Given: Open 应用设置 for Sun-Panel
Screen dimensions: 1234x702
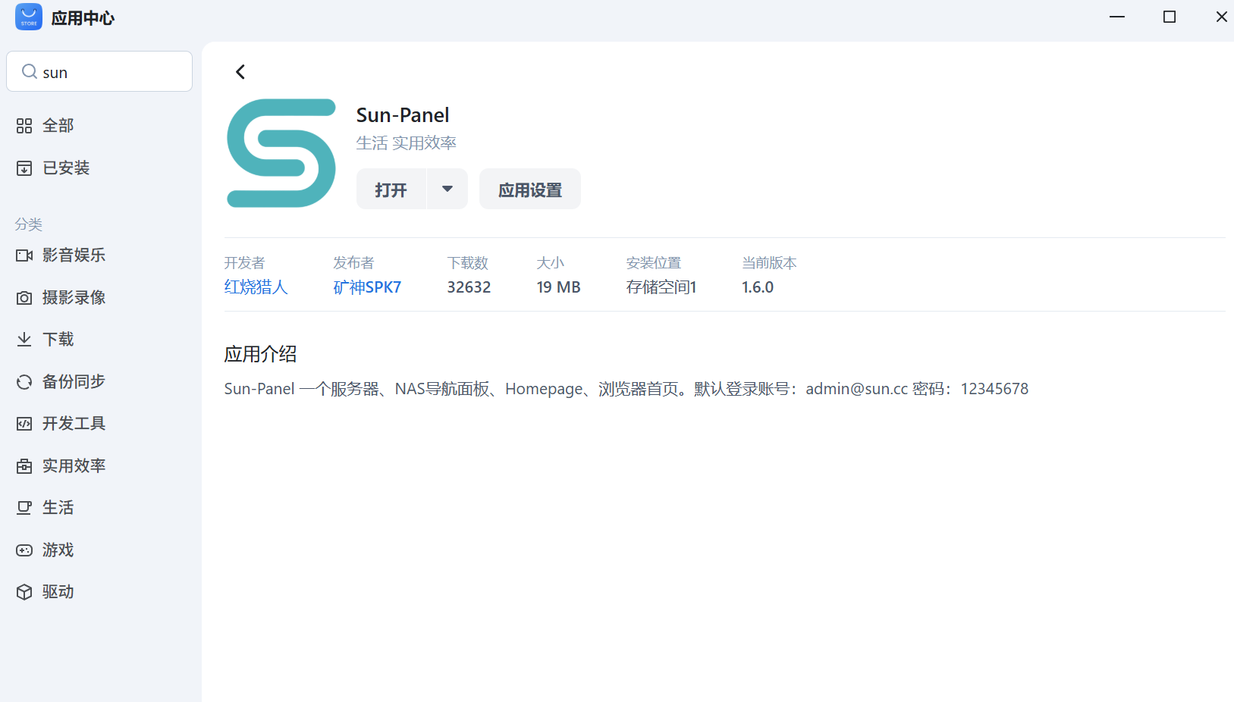Looking at the screenshot, I should [x=530, y=190].
